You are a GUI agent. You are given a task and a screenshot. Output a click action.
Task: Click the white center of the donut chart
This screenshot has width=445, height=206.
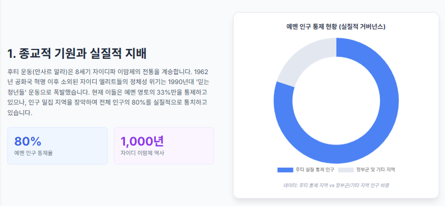coord(336,101)
